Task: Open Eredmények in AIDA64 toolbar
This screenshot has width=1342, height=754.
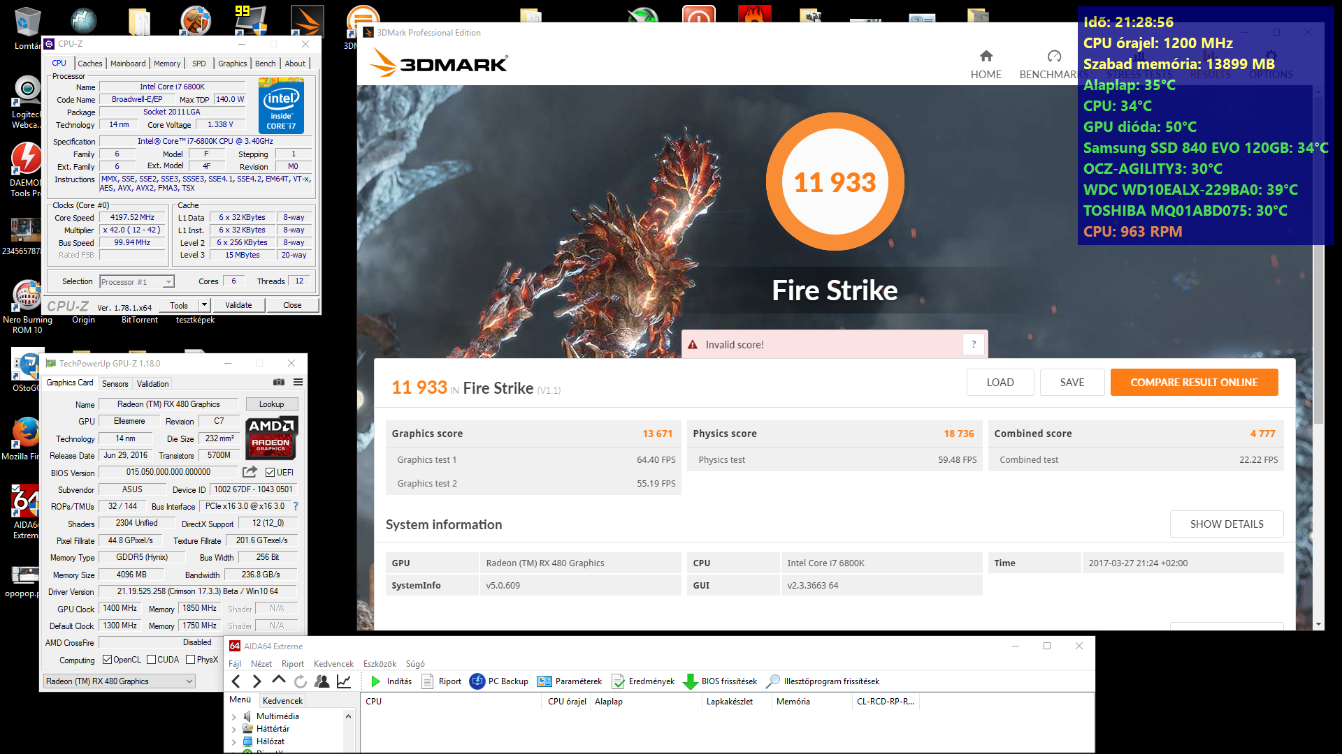Action: click(643, 681)
